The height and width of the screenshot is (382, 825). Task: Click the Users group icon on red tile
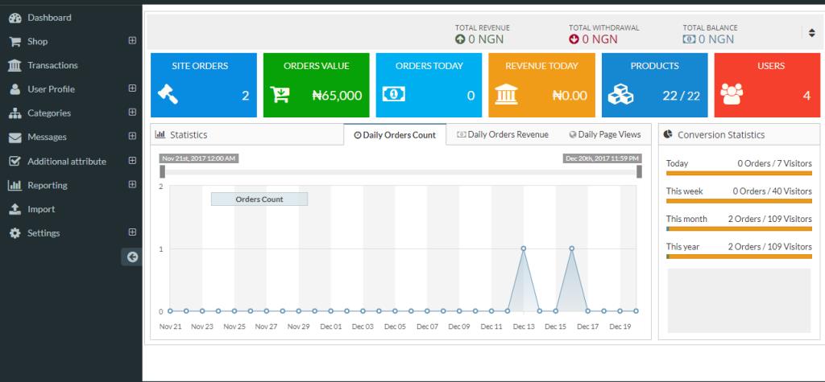point(732,95)
